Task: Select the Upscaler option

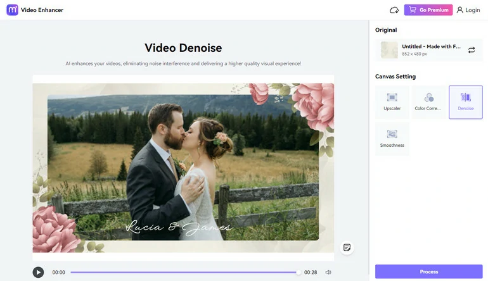Action: click(x=392, y=103)
